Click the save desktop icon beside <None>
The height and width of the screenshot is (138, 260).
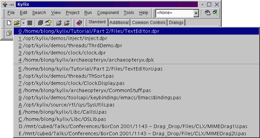tap(208, 13)
